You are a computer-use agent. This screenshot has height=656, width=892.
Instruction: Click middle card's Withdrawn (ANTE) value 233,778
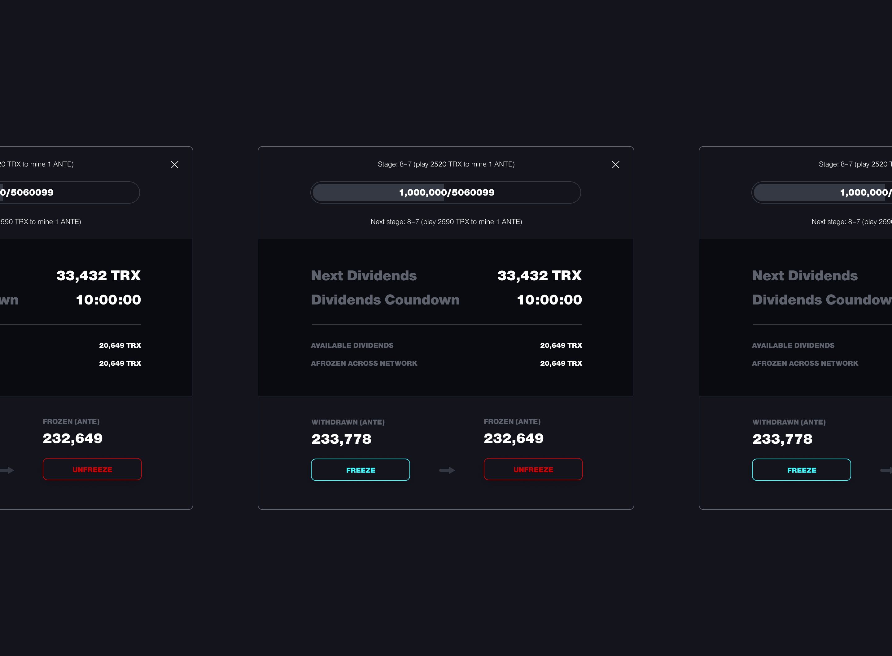(341, 439)
